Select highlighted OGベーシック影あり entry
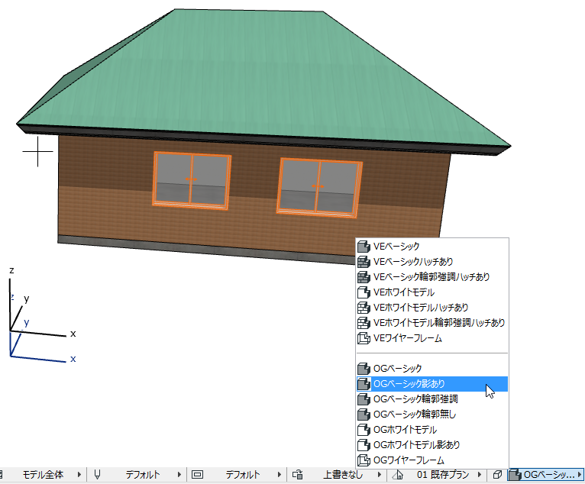The image size is (585, 484). 432,384
